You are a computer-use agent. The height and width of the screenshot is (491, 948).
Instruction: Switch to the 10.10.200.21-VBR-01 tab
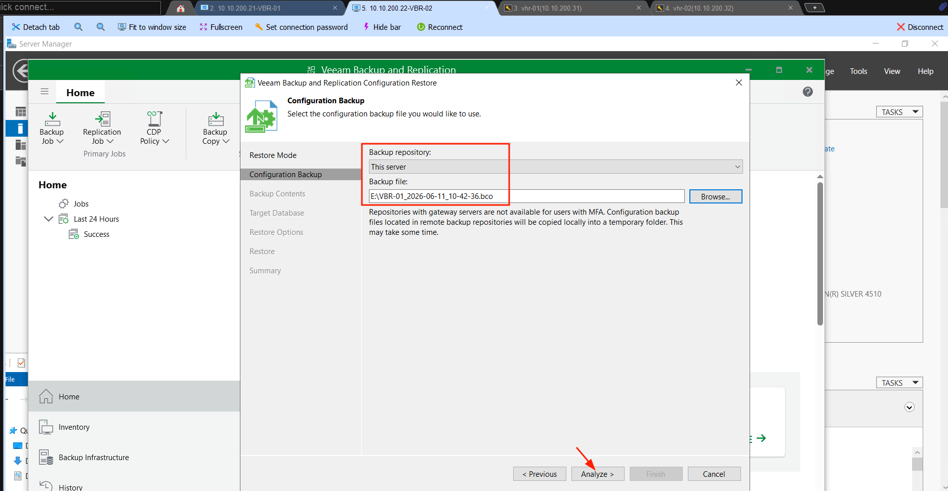(270, 8)
